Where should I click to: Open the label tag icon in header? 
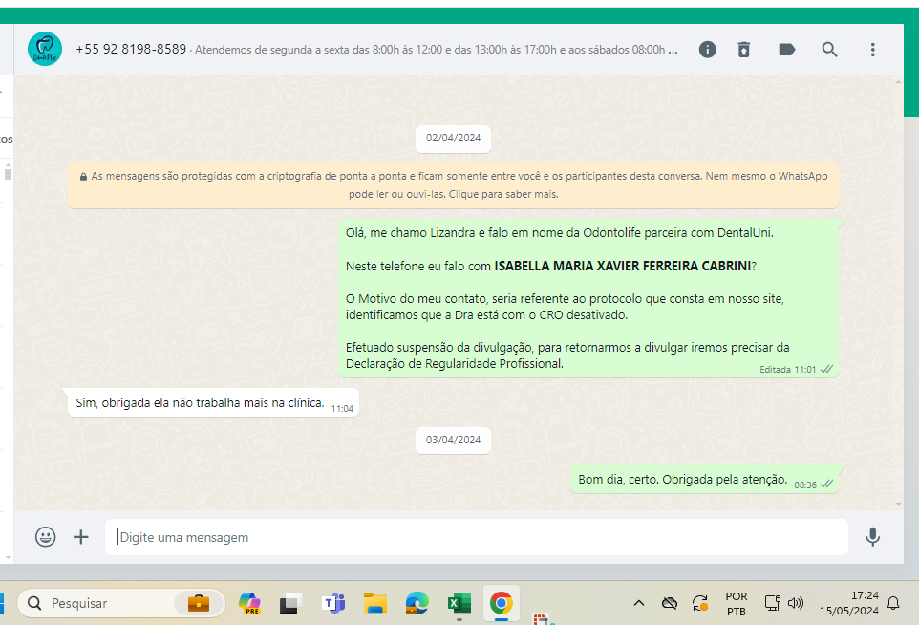(x=786, y=50)
